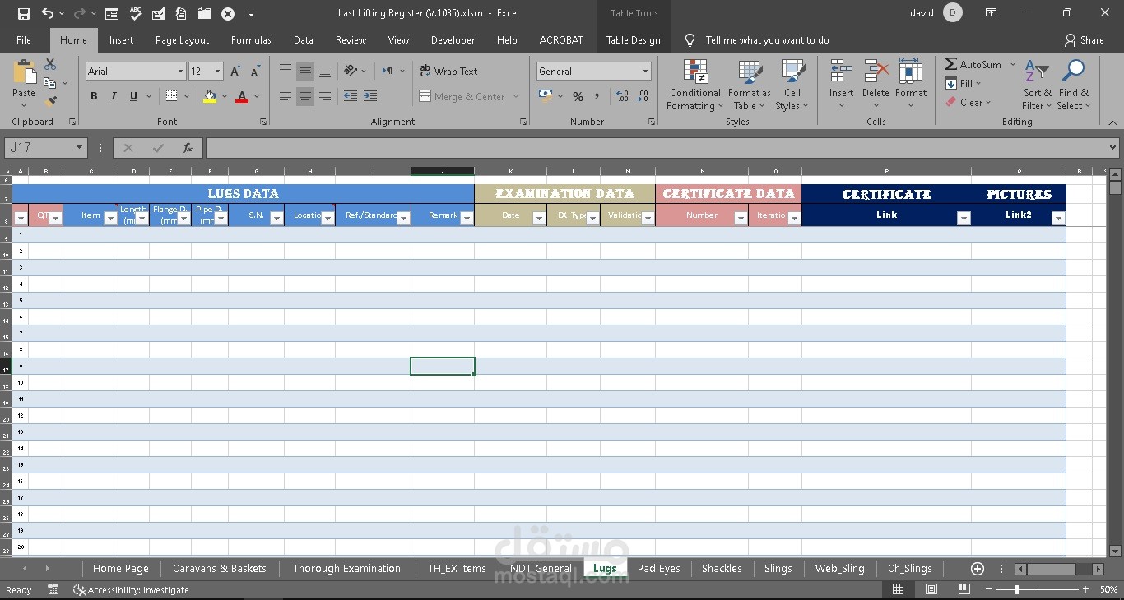This screenshot has width=1124, height=600.
Task: Apply Percent number format
Action: (x=578, y=96)
